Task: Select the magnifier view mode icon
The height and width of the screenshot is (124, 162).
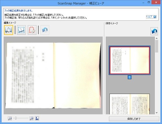Action: tap(9, 30)
